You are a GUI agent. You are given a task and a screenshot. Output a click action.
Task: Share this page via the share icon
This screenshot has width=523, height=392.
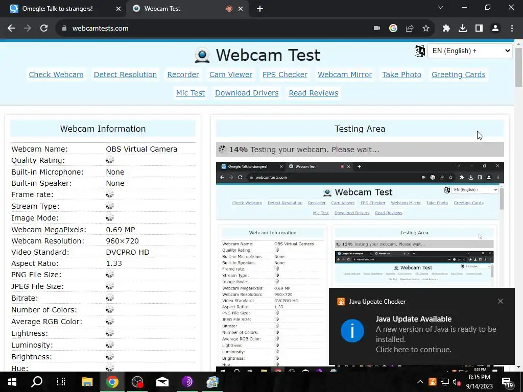coord(410,29)
